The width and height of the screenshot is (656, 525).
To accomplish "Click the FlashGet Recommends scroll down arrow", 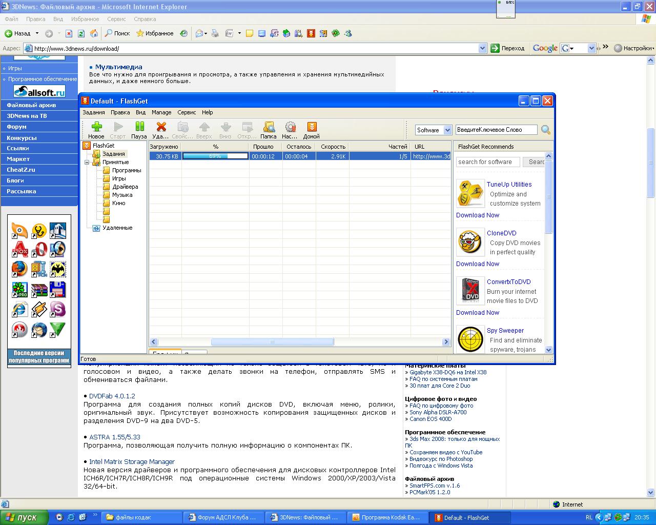I will pos(548,350).
